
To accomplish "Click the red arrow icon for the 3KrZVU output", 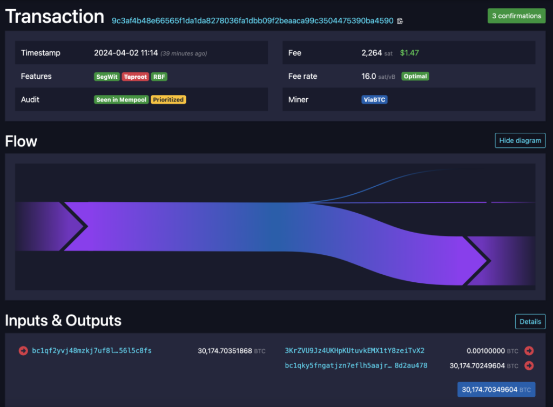I will coord(529,350).
